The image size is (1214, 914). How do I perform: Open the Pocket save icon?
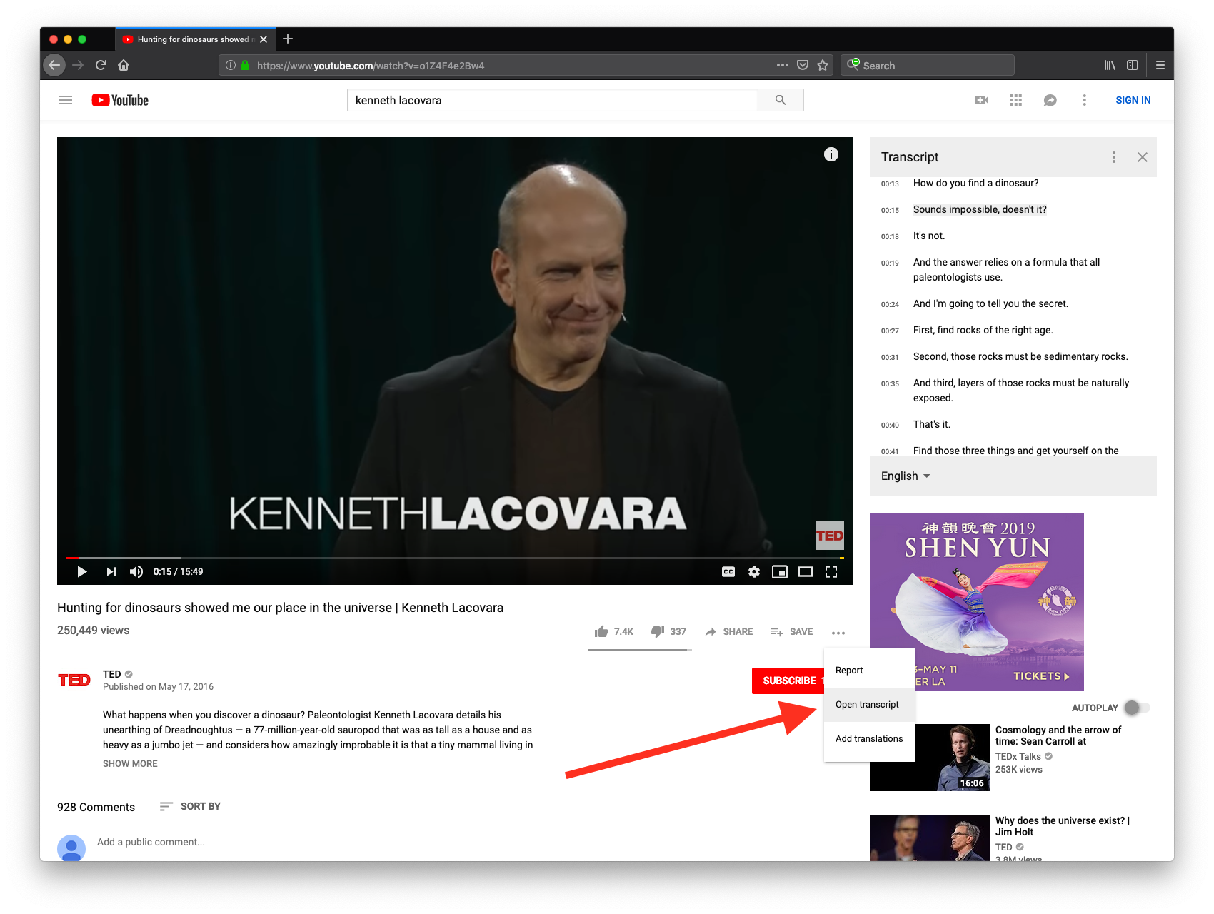[803, 65]
